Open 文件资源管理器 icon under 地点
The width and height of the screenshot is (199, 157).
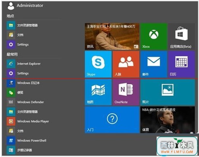coord(11,25)
